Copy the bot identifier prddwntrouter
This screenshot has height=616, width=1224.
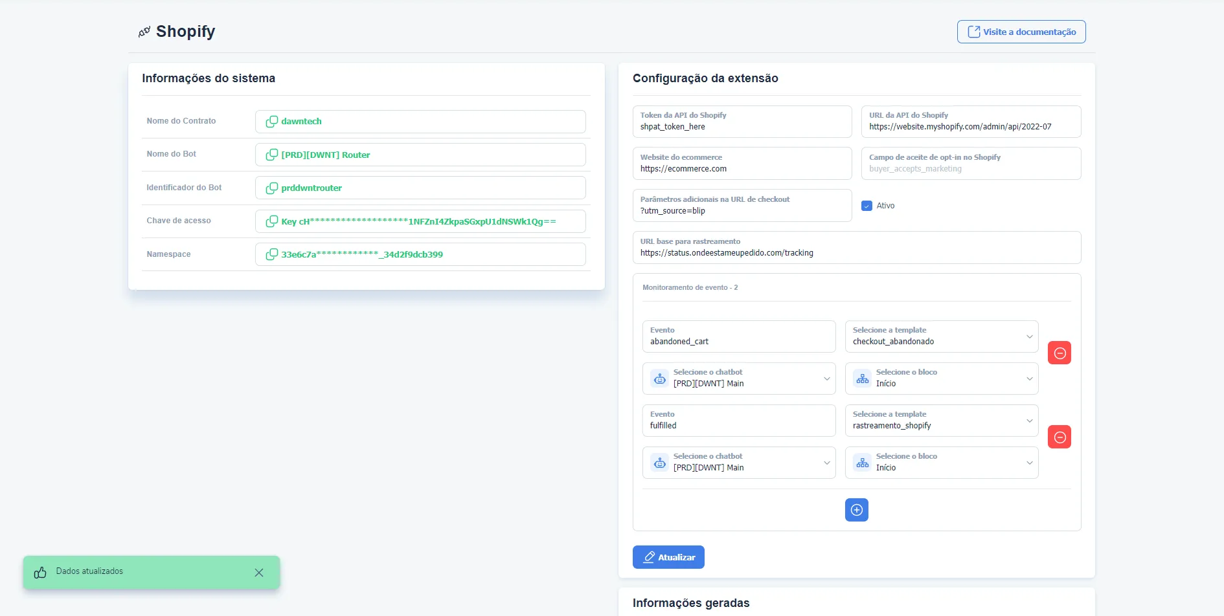tap(272, 188)
